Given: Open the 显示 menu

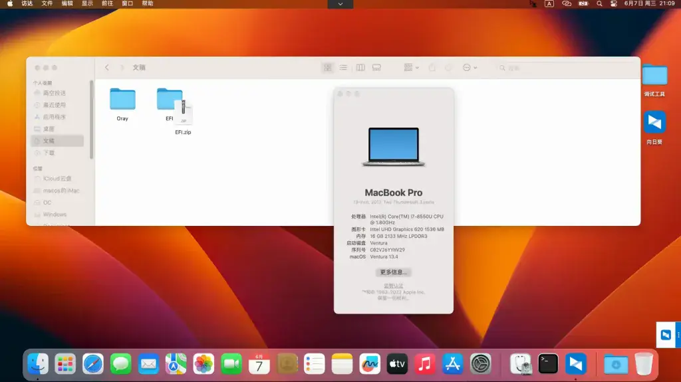Looking at the screenshot, I should (87, 3).
